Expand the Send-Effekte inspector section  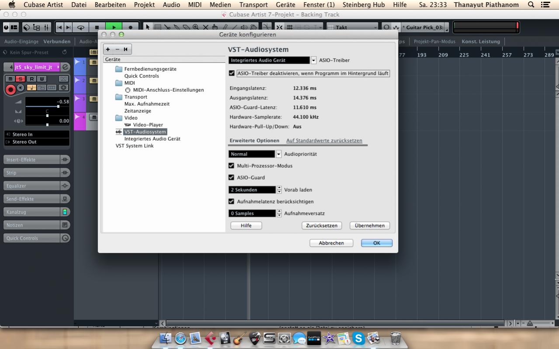click(31, 199)
